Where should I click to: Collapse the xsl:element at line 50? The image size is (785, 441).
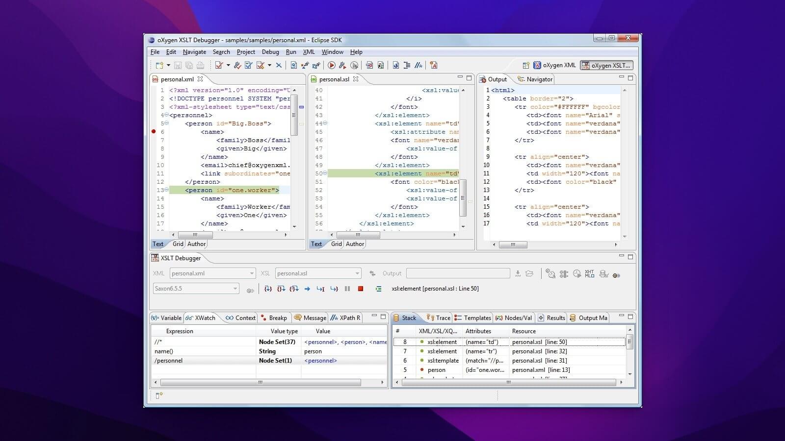(324, 173)
